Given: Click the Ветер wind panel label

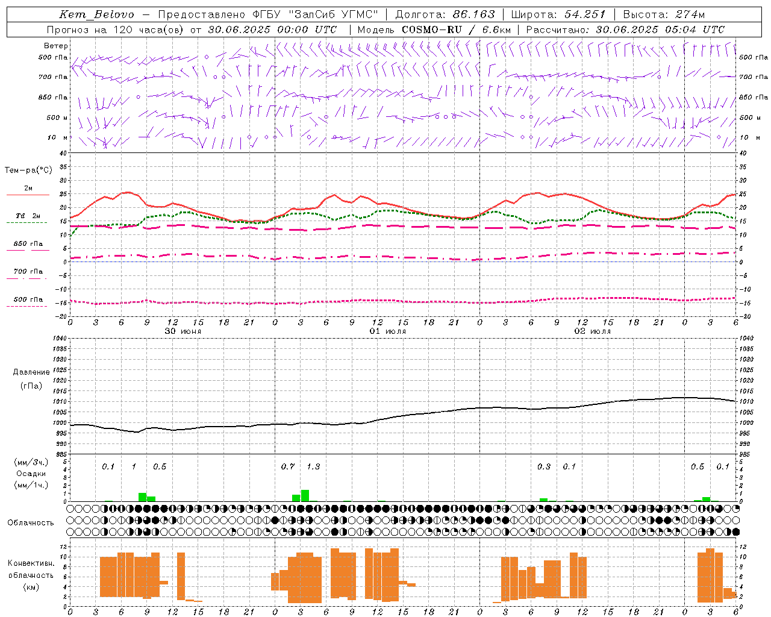Looking at the screenshot, I should [x=56, y=46].
